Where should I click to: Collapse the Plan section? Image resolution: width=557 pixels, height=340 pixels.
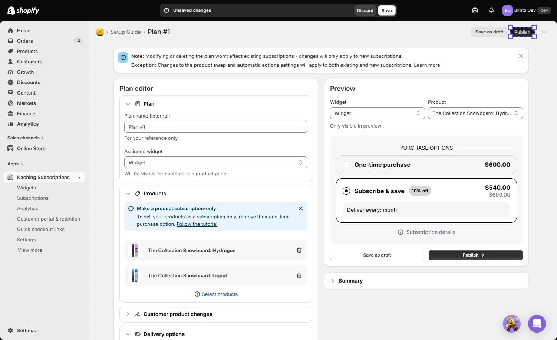tap(128, 104)
